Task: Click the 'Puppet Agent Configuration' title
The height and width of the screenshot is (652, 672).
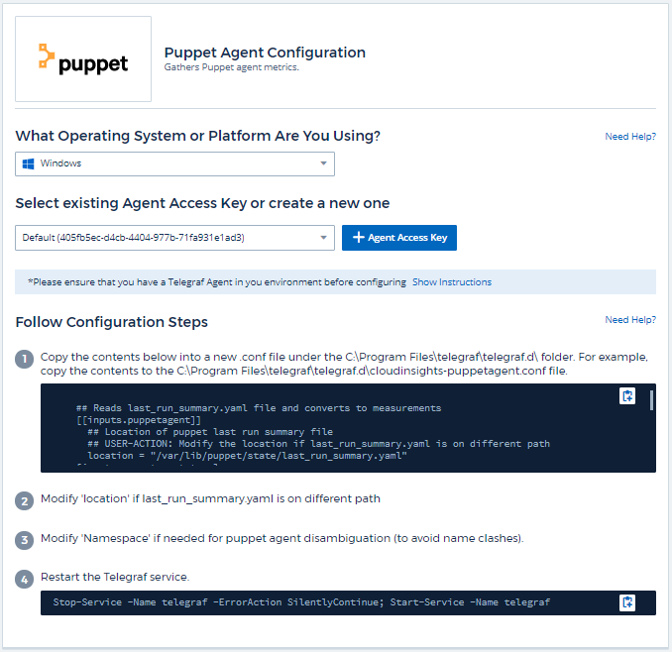Action: click(265, 53)
